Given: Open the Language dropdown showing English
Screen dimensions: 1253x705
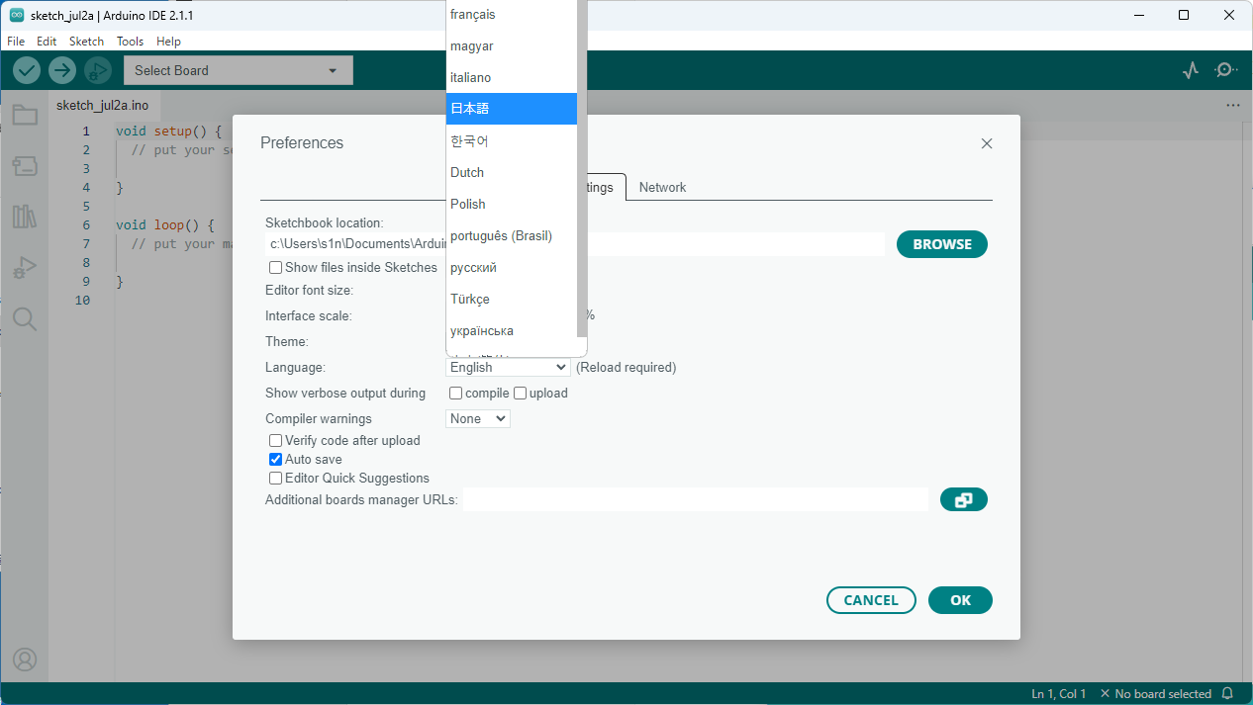Looking at the screenshot, I should pyautogui.click(x=509, y=368).
